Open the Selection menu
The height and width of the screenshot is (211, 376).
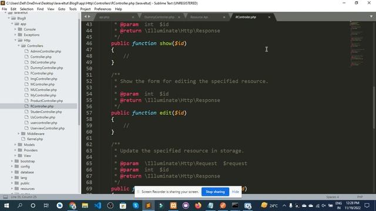pyautogui.click(x=26, y=9)
